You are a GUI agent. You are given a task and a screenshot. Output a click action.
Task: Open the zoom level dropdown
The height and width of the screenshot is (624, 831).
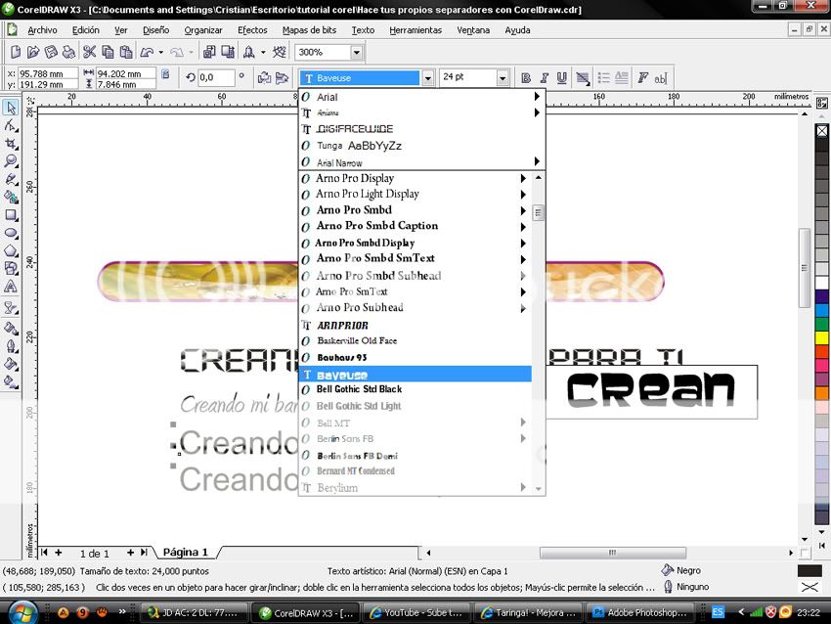tap(357, 53)
